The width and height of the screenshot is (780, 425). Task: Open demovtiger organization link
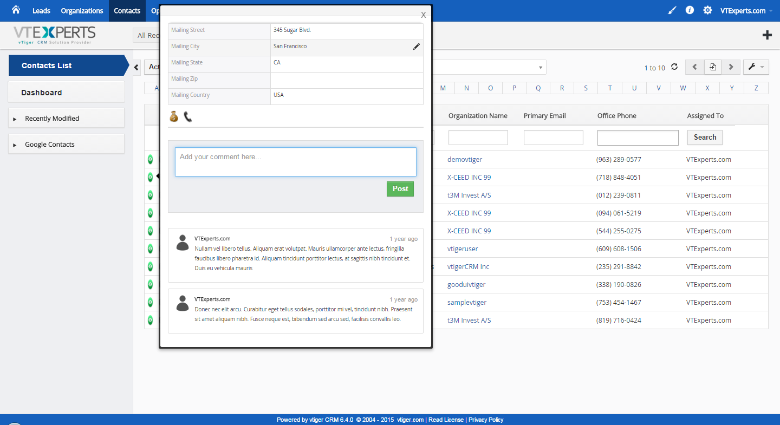(465, 159)
